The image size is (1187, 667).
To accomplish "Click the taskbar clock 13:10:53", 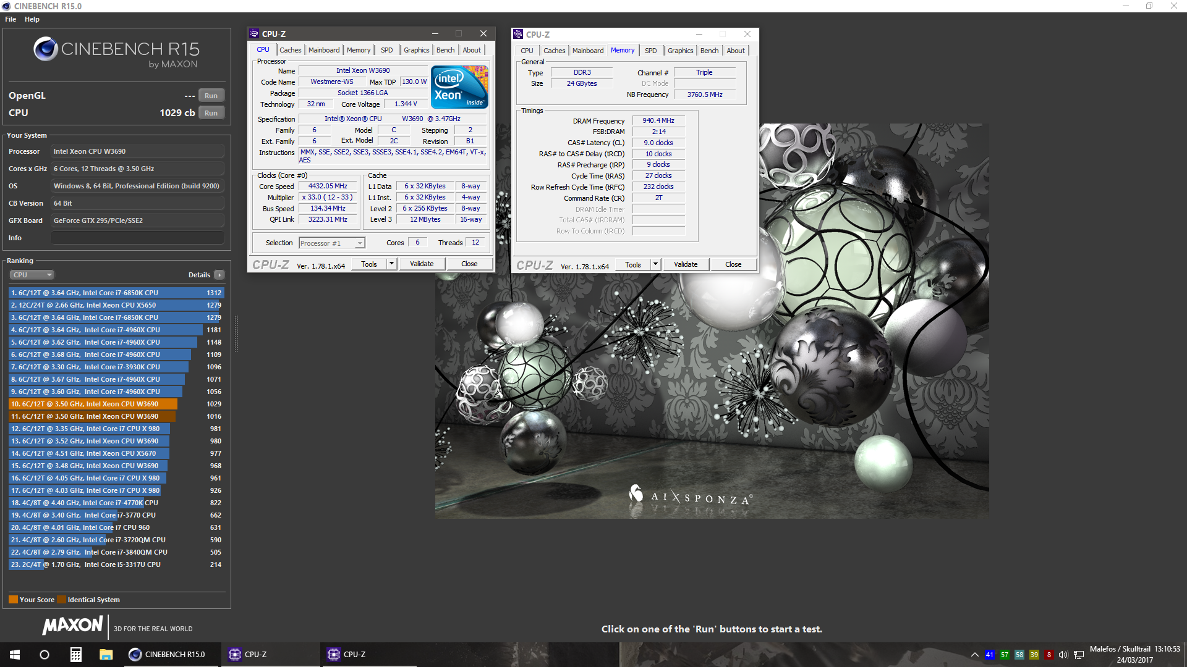I will (x=1167, y=649).
